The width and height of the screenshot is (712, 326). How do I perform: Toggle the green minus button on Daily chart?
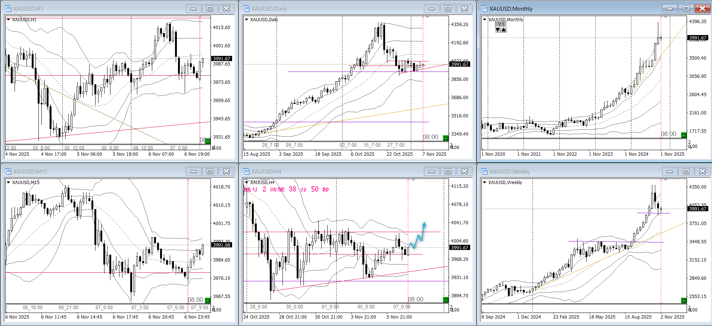pos(446,138)
